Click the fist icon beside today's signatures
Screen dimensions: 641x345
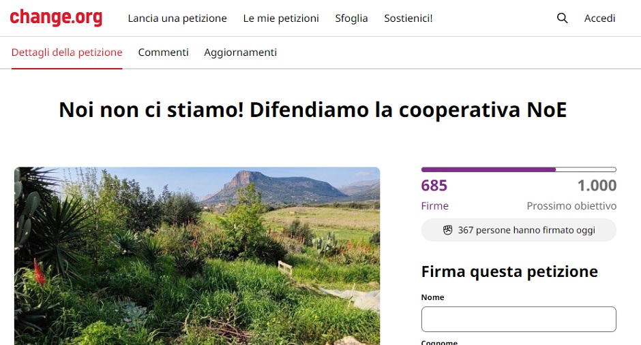[x=447, y=230]
